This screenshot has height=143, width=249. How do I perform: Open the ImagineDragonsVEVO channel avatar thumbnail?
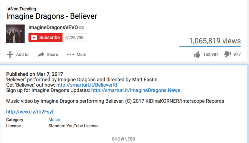click(x=16, y=34)
